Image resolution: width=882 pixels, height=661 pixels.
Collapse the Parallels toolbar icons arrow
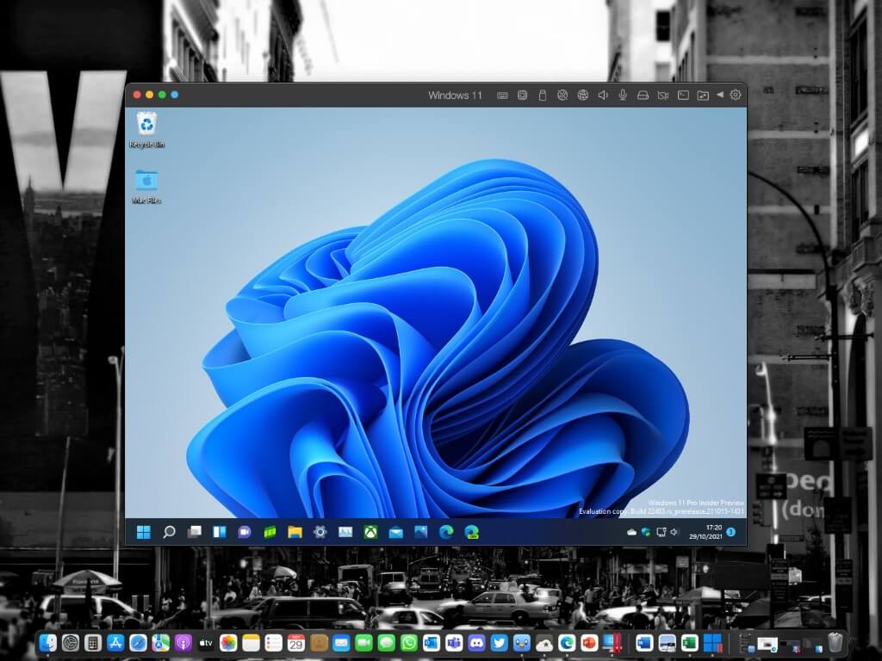720,95
